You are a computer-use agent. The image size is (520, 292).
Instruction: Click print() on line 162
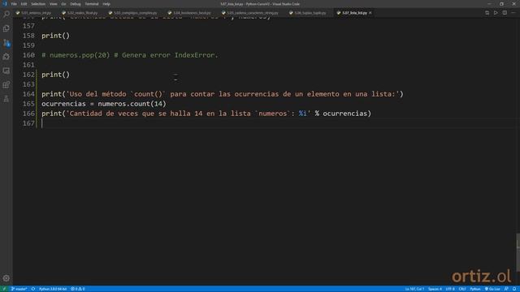[56, 75]
